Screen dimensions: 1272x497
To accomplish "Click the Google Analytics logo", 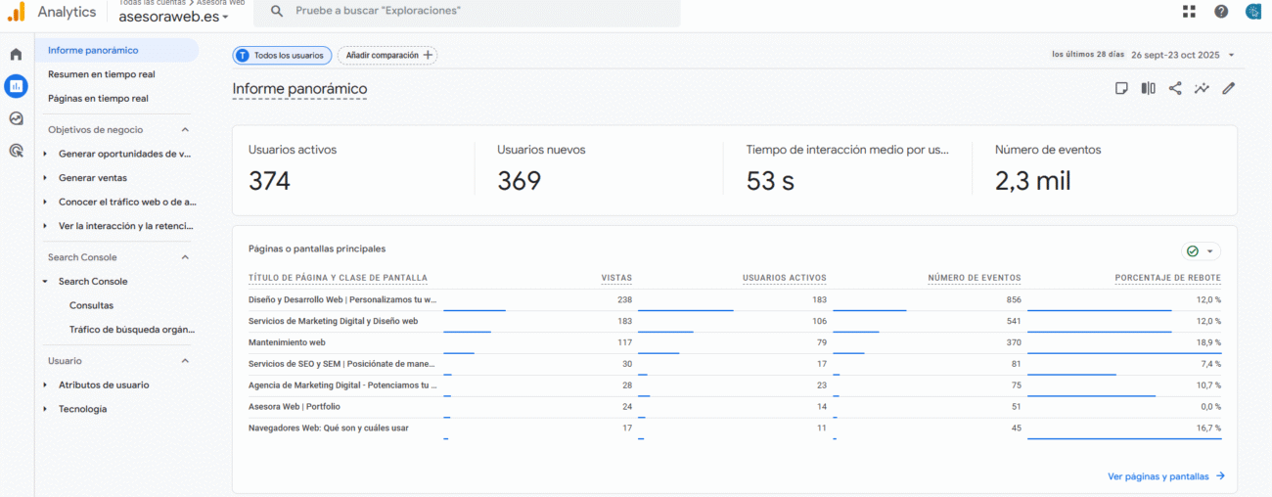I will coord(17,12).
